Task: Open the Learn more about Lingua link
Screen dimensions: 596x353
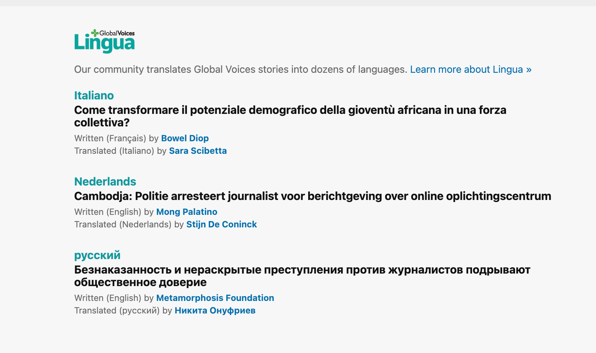Action: [470, 69]
